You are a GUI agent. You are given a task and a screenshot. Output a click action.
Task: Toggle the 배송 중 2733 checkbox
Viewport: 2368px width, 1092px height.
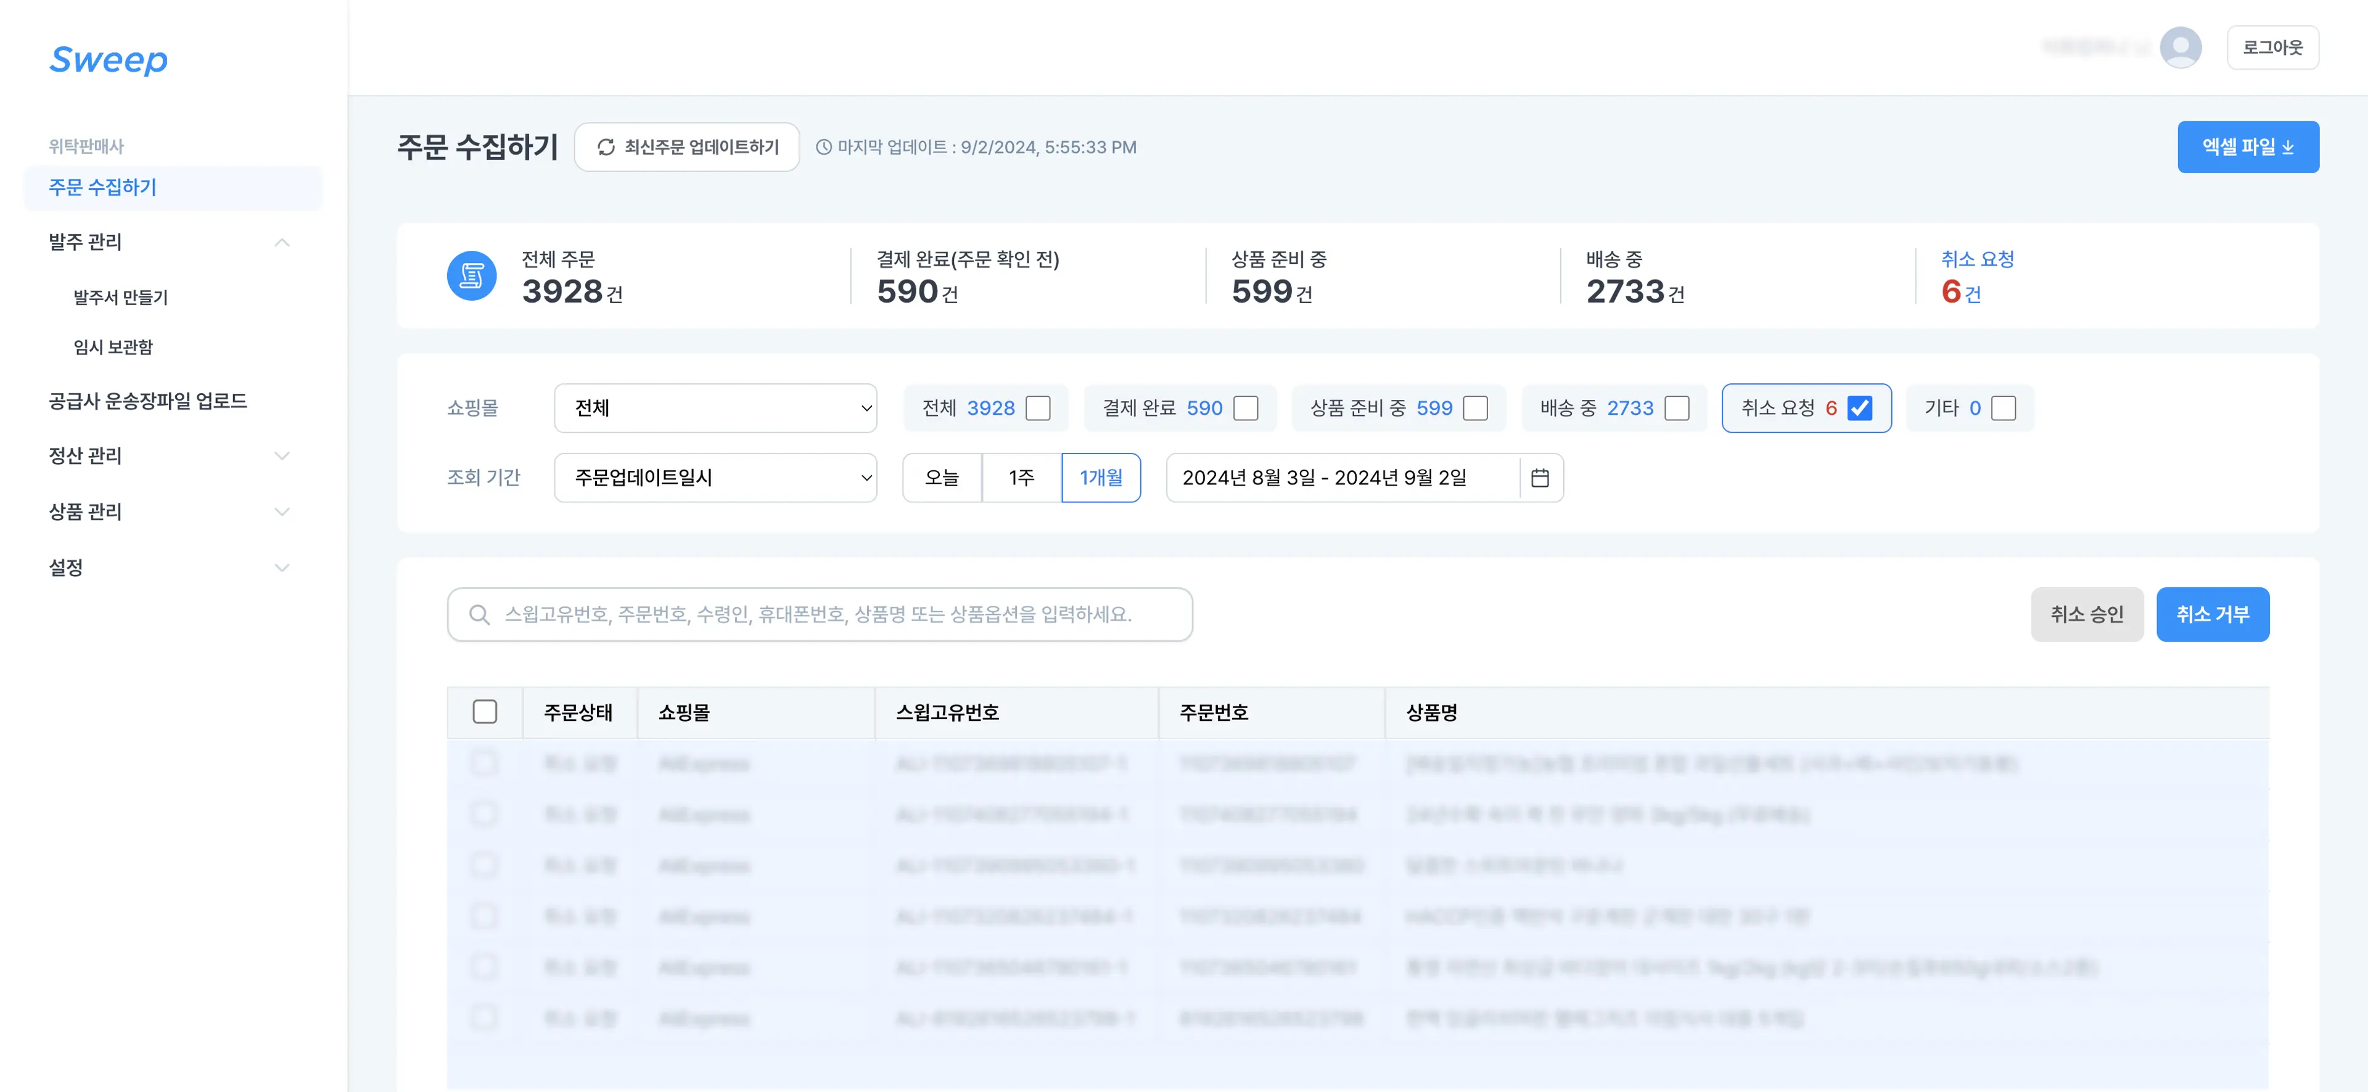[x=1677, y=408]
